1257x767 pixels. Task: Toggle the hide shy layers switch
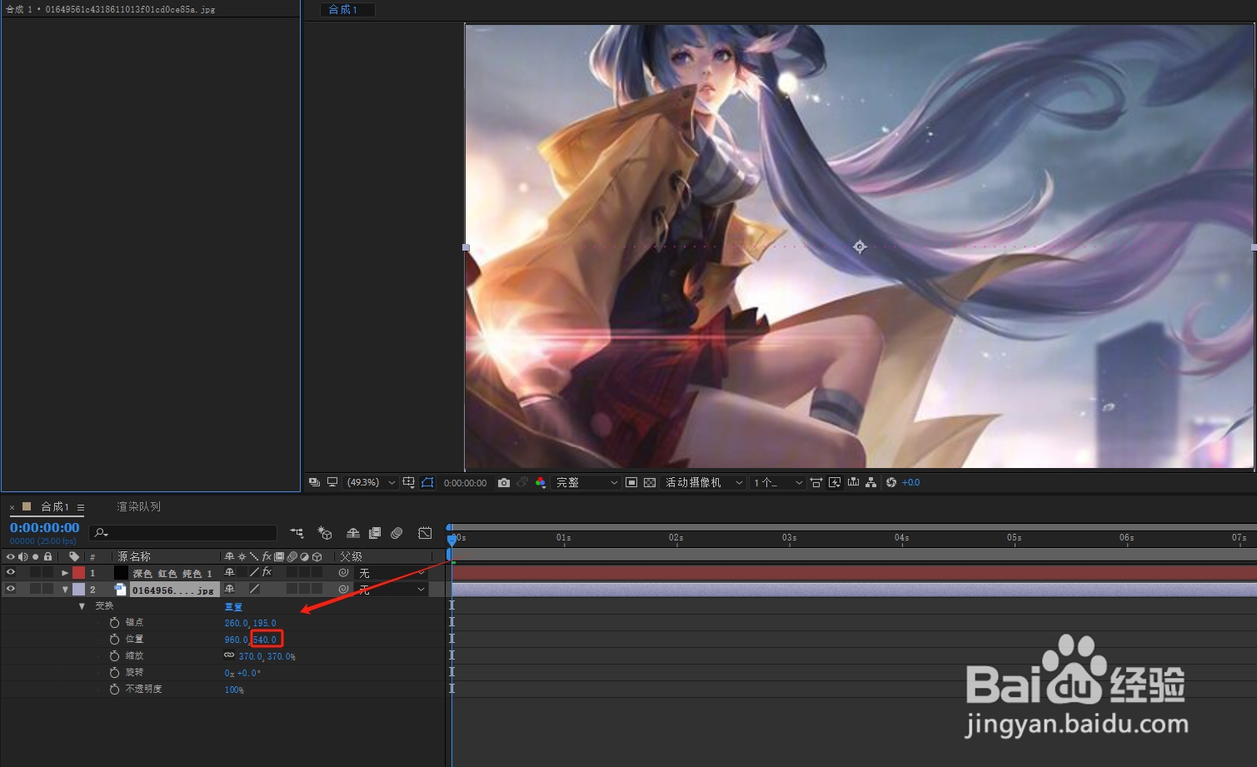tap(353, 533)
